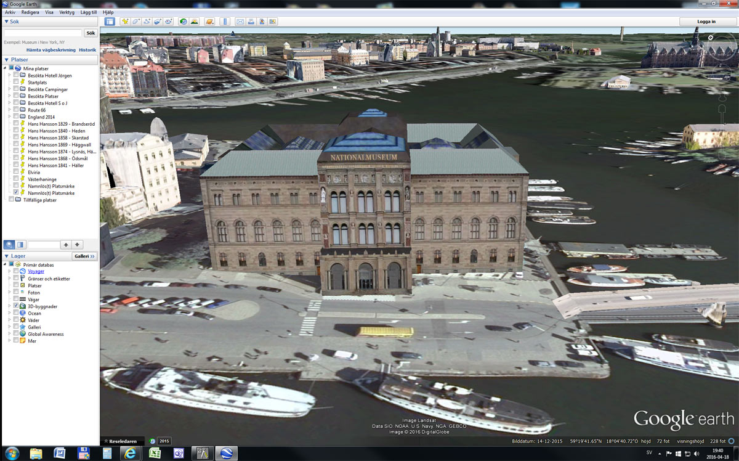Open the file explorer folder in the taskbar
This screenshot has height=461, width=739.
click(36, 453)
